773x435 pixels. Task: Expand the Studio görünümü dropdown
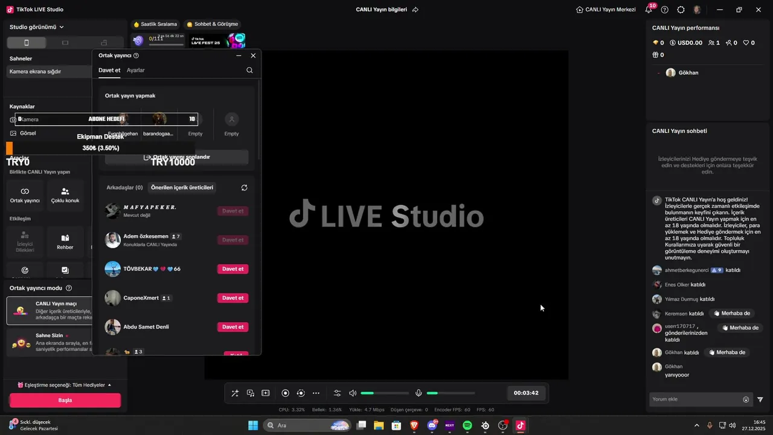(x=37, y=27)
